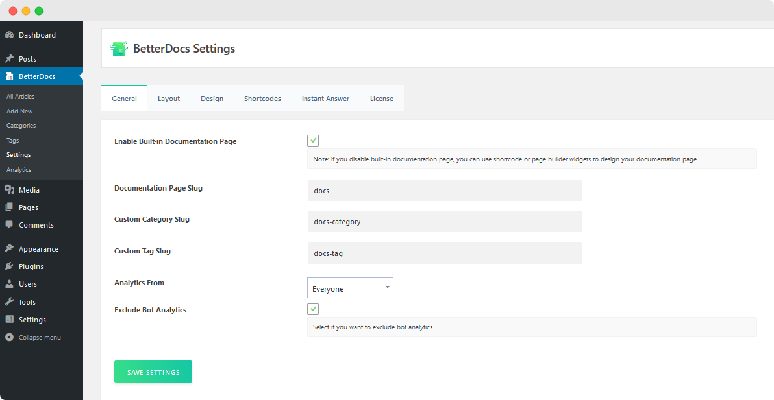Click the Save Settings button
Image resolution: width=774 pixels, height=400 pixels.
(153, 372)
